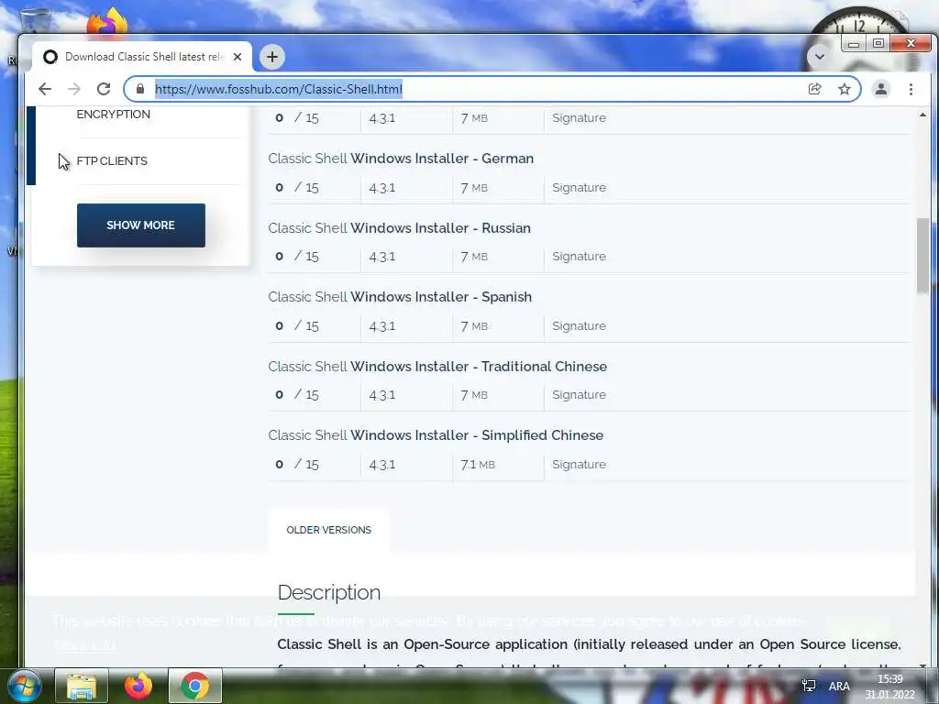The width and height of the screenshot is (939, 704).
Task: Reload the FossHub page
Action: pyautogui.click(x=104, y=89)
